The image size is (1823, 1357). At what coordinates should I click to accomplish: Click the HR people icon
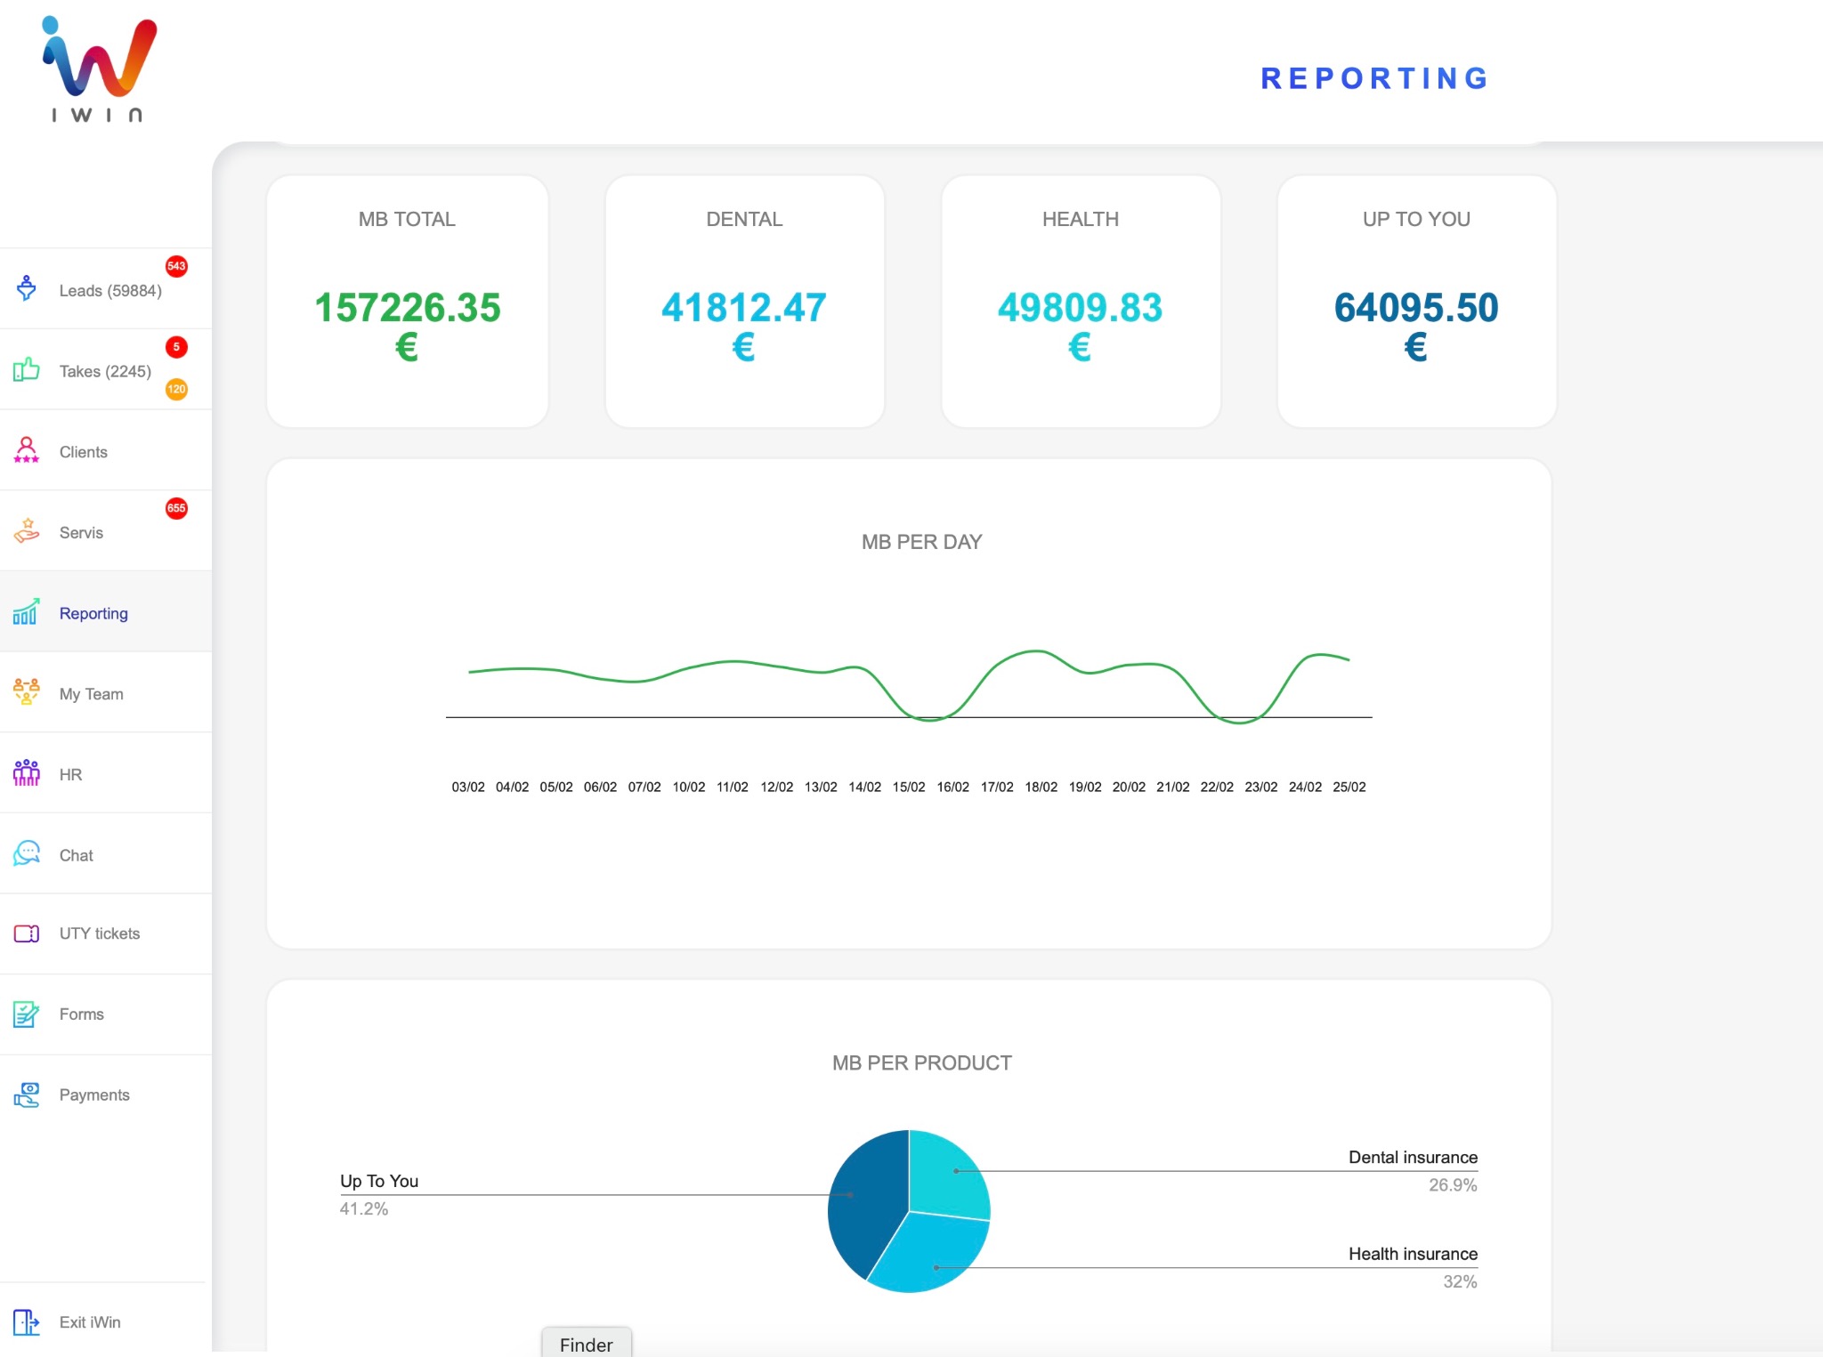(x=27, y=772)
